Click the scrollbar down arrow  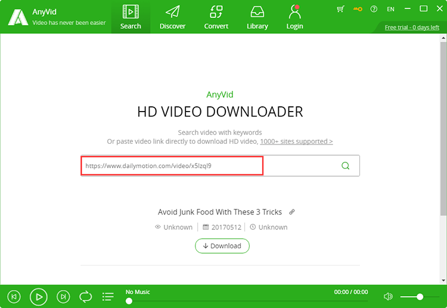coord(443,281)
